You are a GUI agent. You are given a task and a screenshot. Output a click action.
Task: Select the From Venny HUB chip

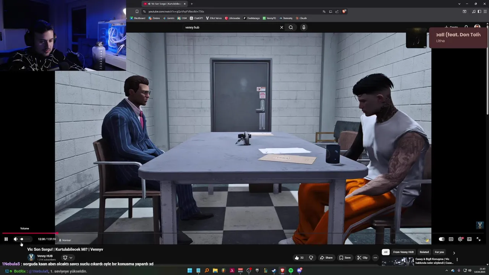pyautogui.click(x=403, y=252)
